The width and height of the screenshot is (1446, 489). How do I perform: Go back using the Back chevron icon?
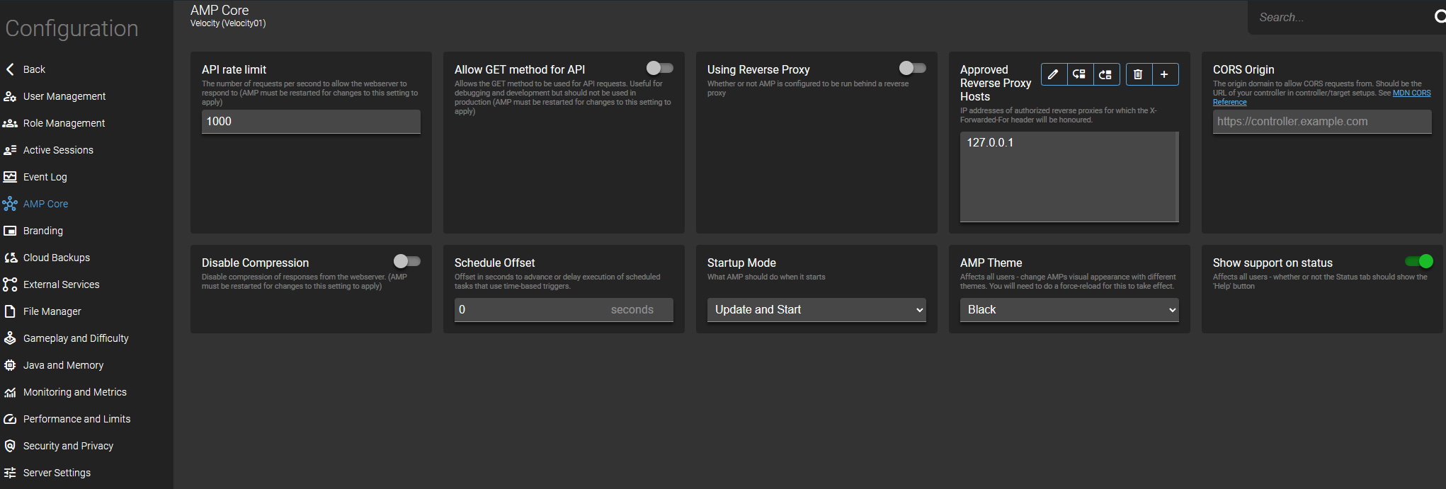[10, 69]
